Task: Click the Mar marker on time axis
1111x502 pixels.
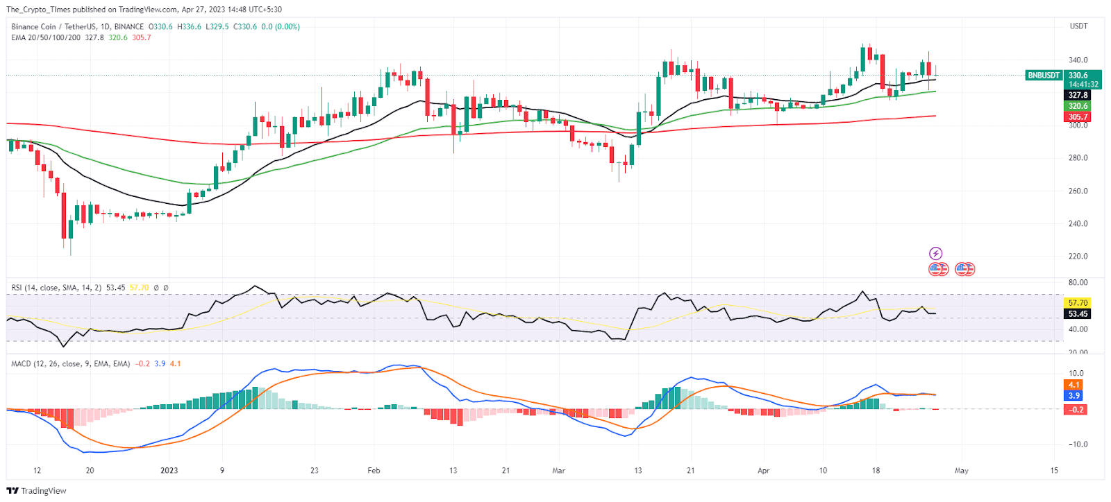Action: (558, 470)
